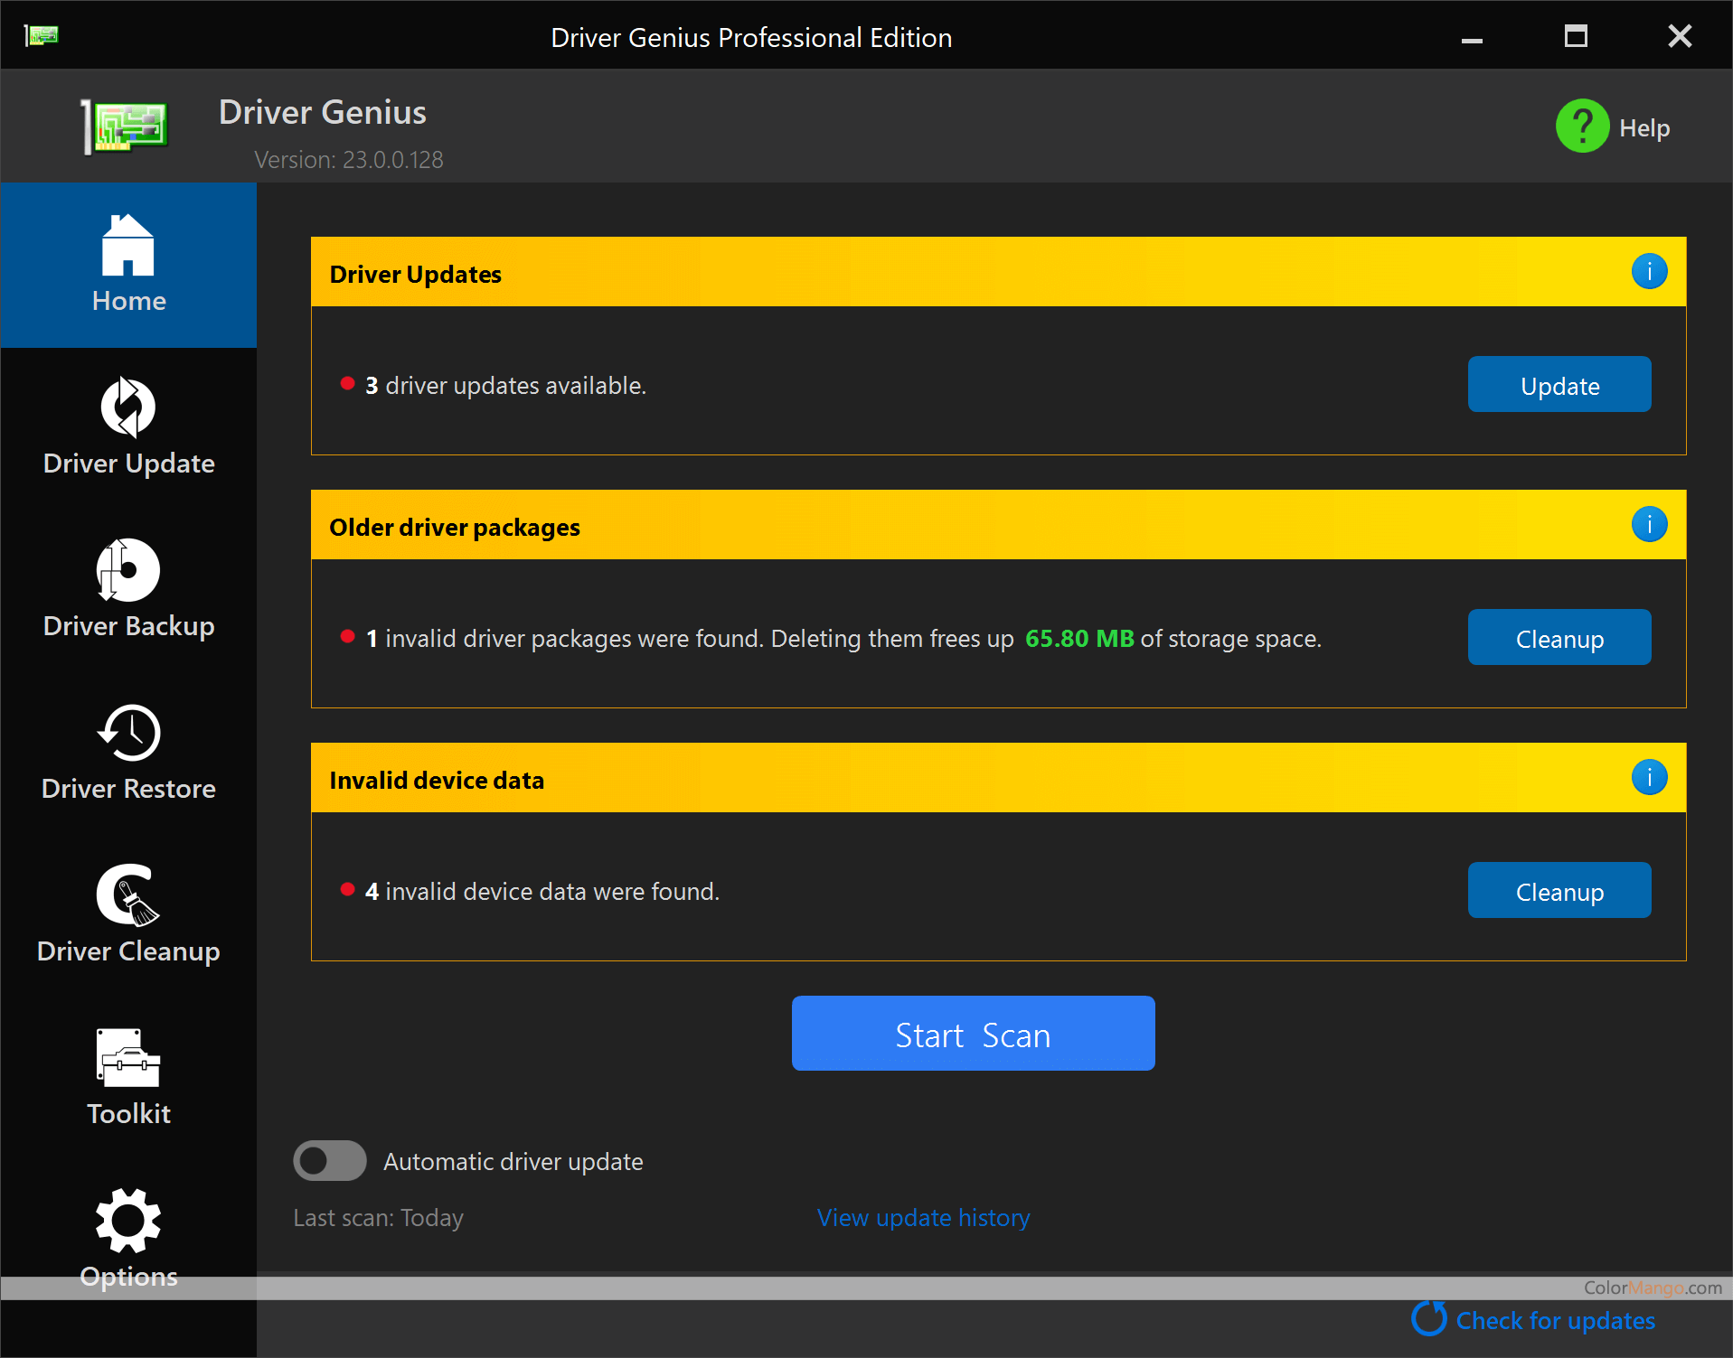
Task: Click the 'Last scan: Today' text
Action: coord(378,1218)
